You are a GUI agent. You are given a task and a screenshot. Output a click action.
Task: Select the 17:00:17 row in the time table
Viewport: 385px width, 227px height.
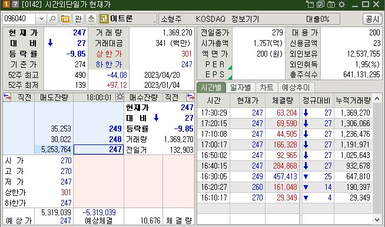click(285, 144)
